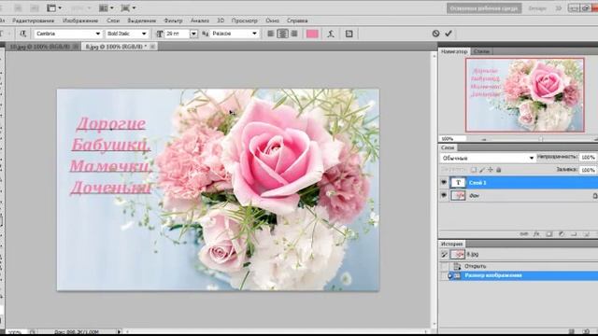This screenshot has width=598, height=336.
Task: Lock image pixels brush icon
Action: pos(482,170)
